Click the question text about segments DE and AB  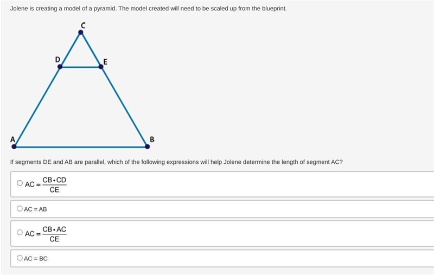pos(176,162)
